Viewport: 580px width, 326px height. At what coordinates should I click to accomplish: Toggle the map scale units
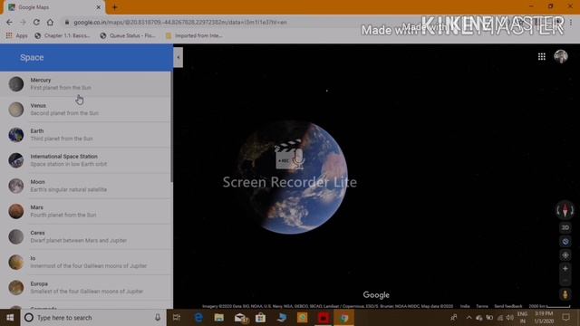click(x=549, y=306)
